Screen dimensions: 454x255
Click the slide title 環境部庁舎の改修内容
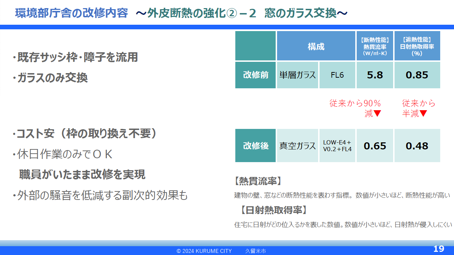pos(71,13)
